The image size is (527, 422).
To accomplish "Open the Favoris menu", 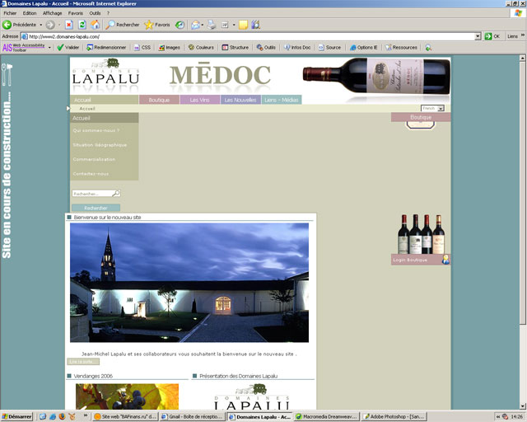I will [x=75, y=13].
